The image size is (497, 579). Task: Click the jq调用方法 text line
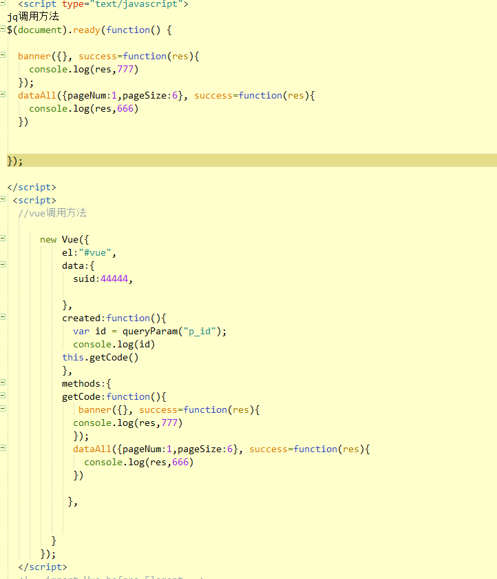pos(33,17)
